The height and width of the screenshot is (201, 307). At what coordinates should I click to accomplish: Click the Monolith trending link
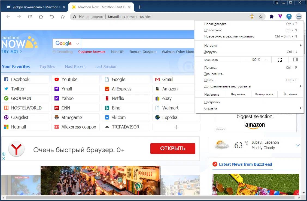[117, 52]
